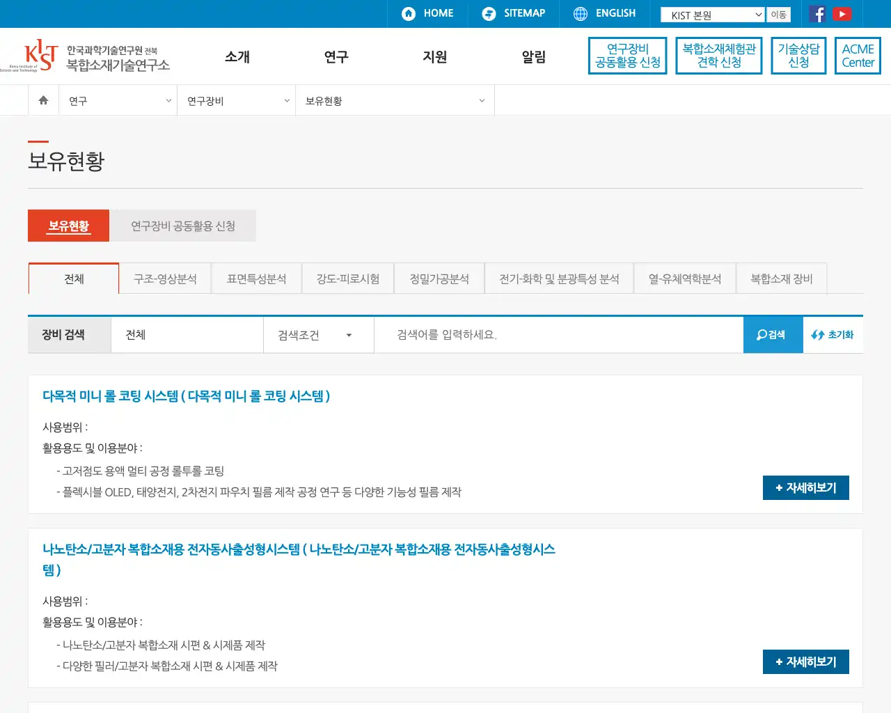Click the 이동 go button
This screenshot has width=891, height=713.
coord(778,15)
